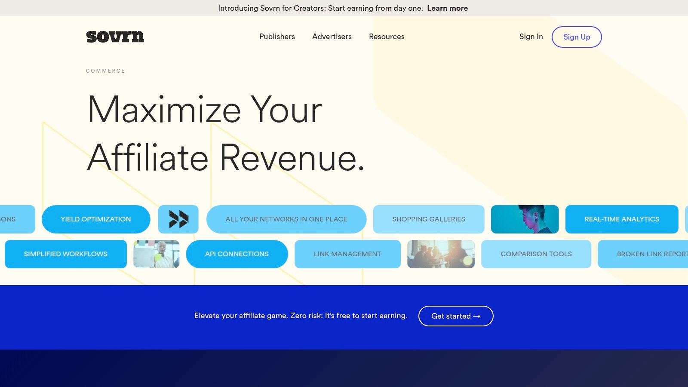Click the Get started button
This screenshot has width=688, height=387.
pyautogui.click(x=456, y=316)
